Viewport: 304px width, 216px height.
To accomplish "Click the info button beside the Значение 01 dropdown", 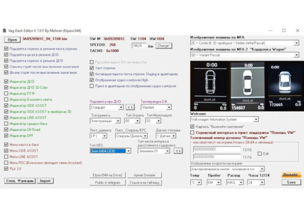I will point(173,151).
